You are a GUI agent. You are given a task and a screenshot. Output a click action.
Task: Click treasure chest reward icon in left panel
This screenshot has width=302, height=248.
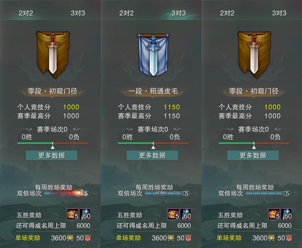coord(73,214)
